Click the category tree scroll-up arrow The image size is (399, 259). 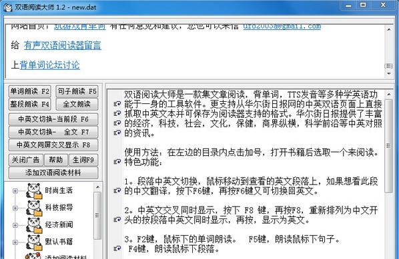point(97,187)
